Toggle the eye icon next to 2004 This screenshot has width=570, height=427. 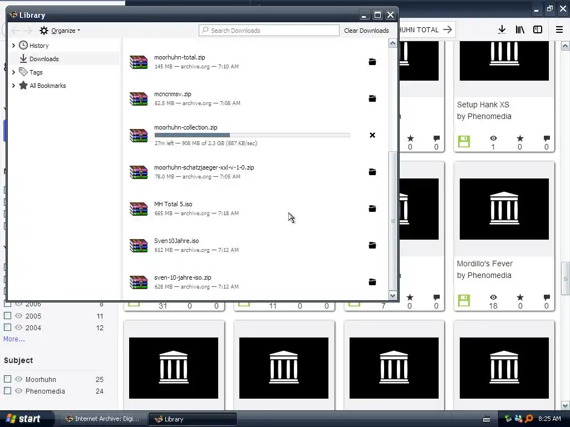pyautogui.click(x=18, y=327)
